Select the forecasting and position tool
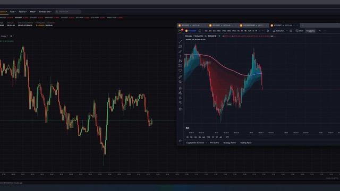The width and height of the screenshot is (340, 191). click(180, 66)
